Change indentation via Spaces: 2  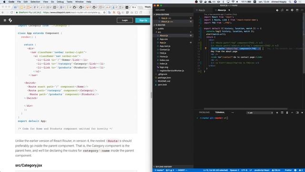tap(234, 170)
